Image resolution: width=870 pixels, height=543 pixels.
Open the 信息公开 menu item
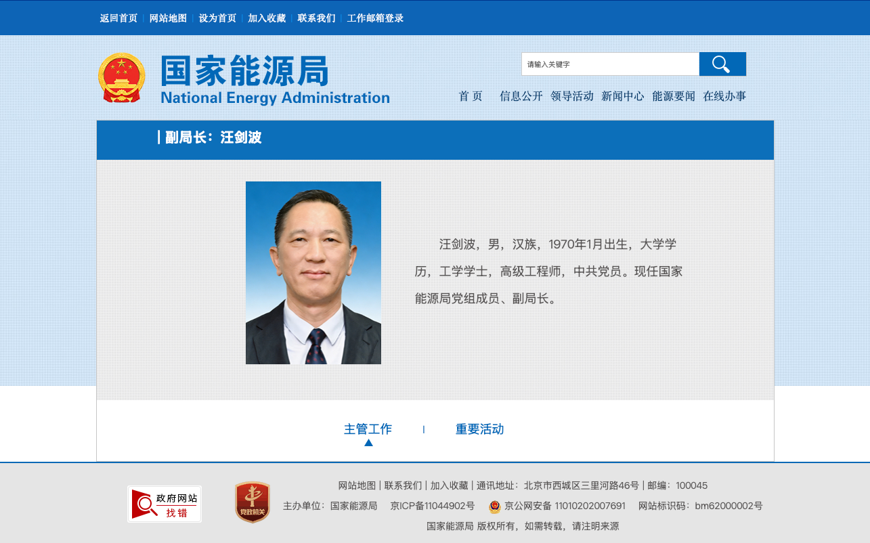(x=521, y=96)
